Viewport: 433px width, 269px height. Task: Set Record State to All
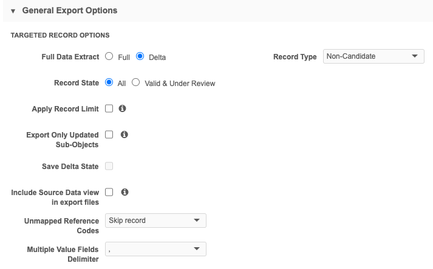(x=109, y=82)
